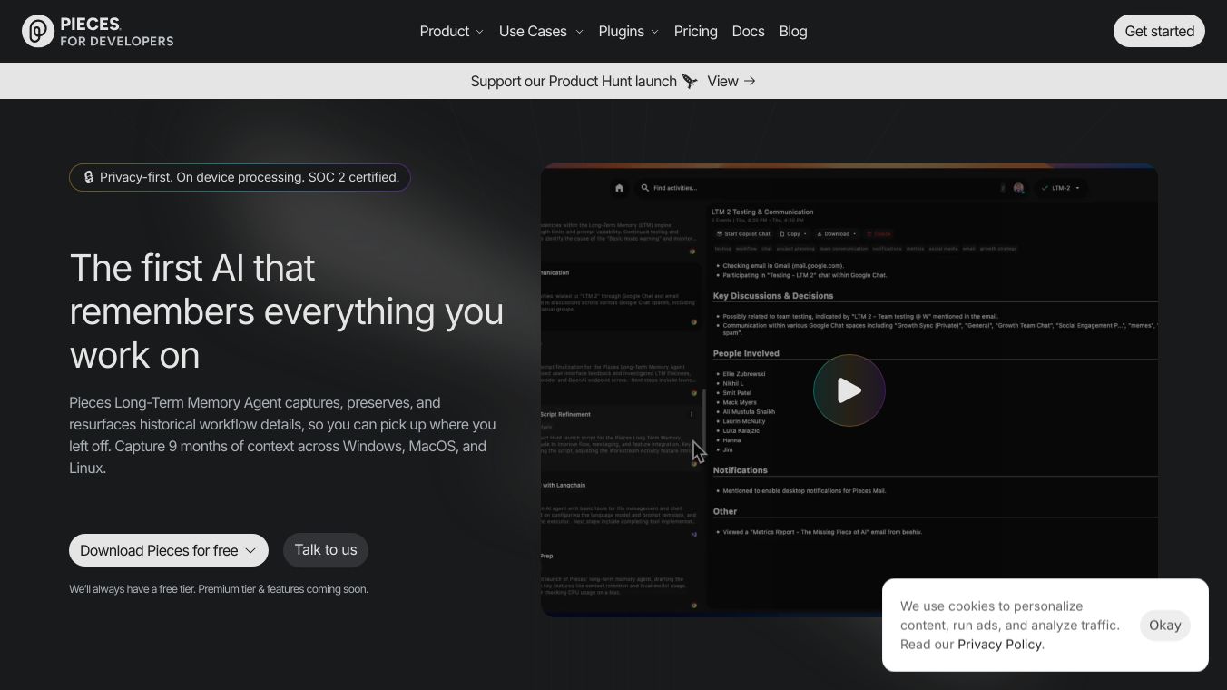
Task: Click the 'Notifications' heading in the preview
Action: coord(740,470)
